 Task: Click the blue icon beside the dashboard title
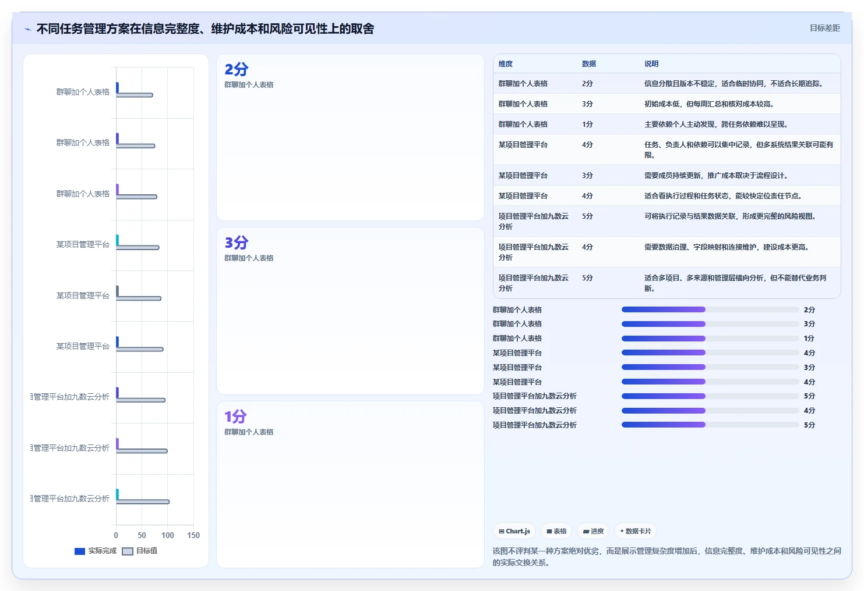click(27, 29)
